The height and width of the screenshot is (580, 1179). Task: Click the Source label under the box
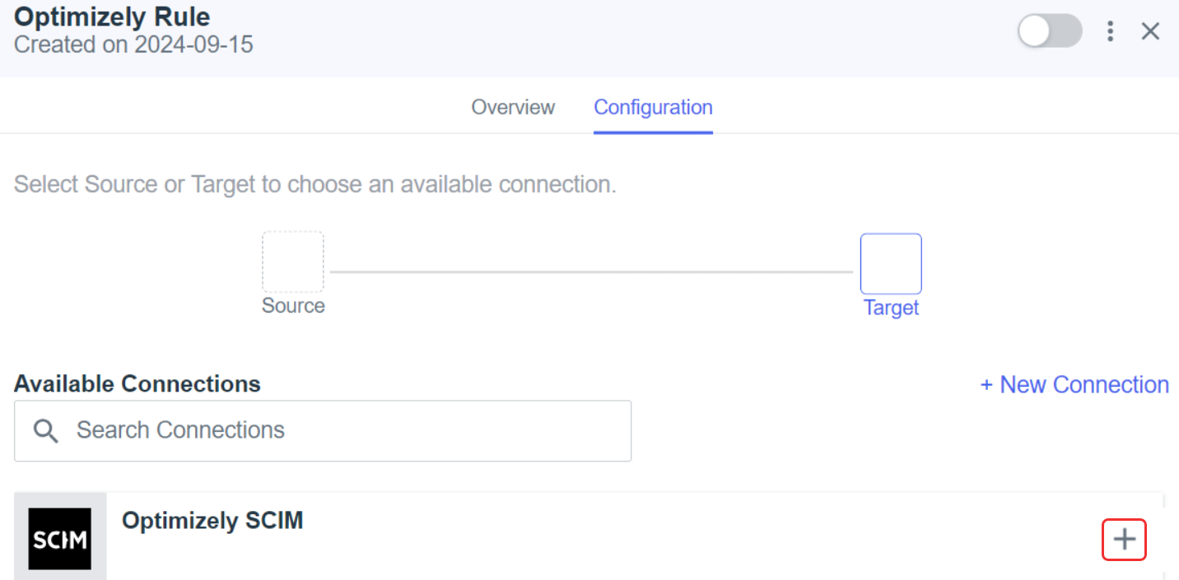click(x=293, y=306)
